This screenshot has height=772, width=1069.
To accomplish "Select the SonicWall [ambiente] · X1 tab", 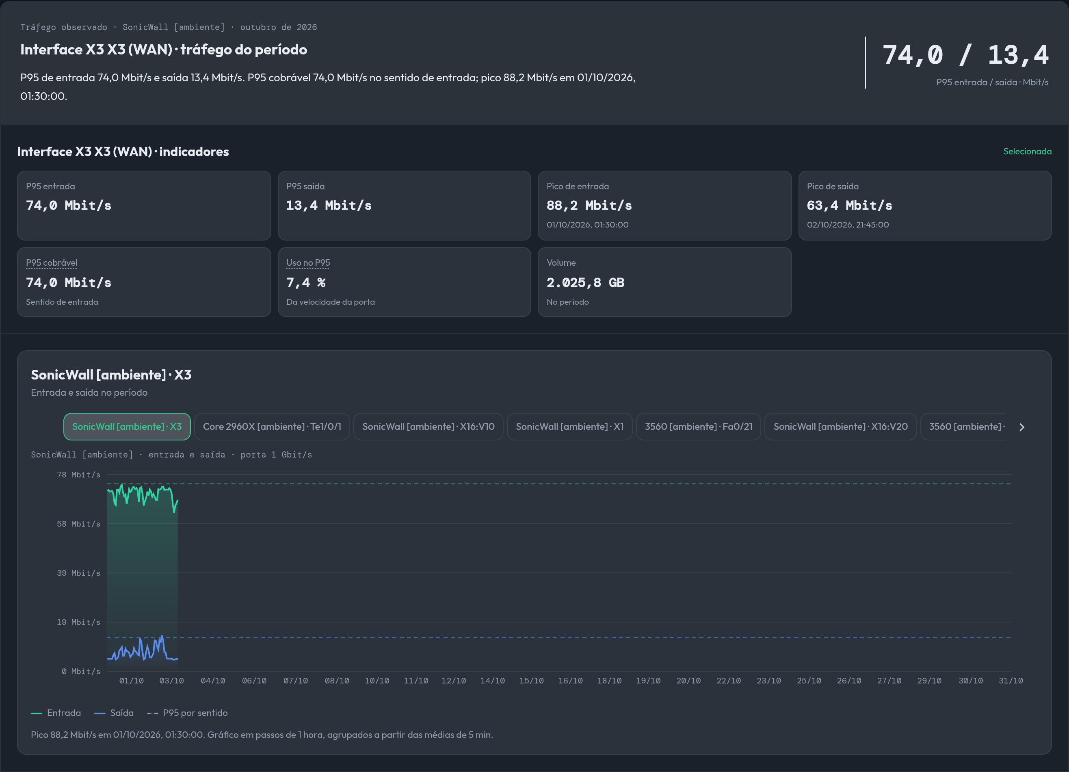I will [569, 426].
